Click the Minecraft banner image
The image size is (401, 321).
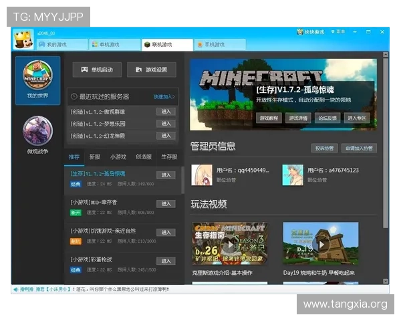pyautogui.click(x=283, y=95)
